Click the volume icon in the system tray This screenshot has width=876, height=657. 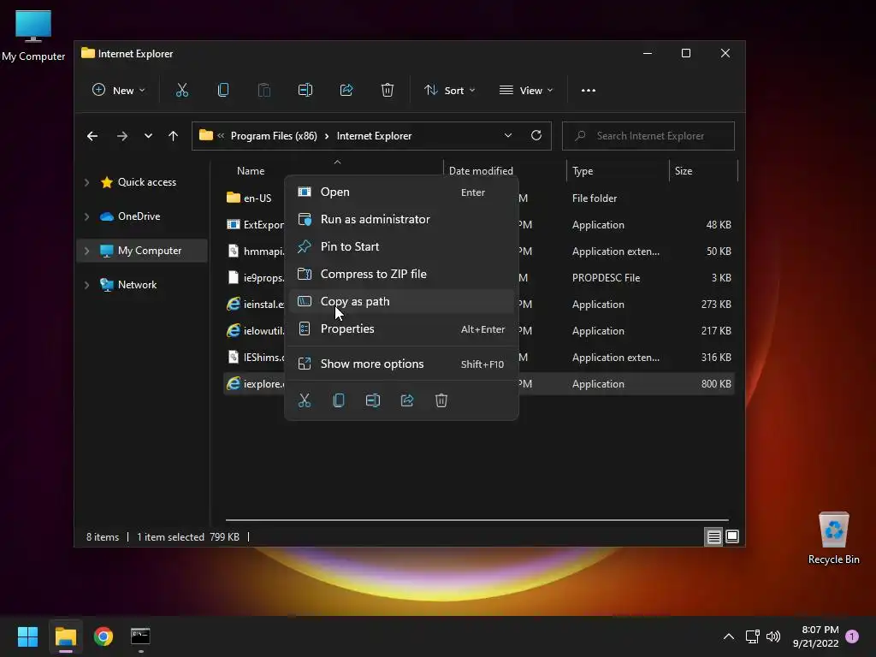click(x=773, y=636)
